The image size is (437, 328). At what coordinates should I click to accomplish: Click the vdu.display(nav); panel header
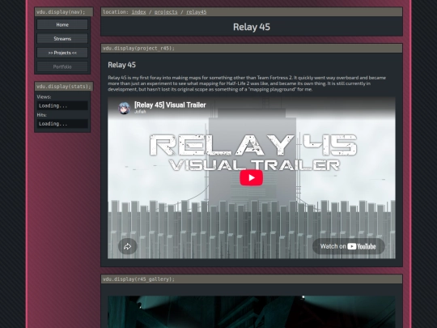pos(64,12)
